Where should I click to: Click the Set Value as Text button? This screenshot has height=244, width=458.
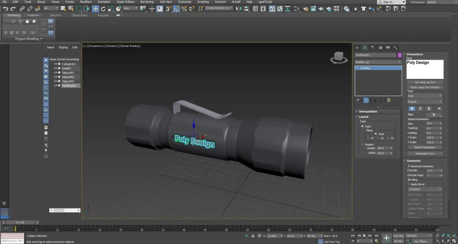point(425,82)
